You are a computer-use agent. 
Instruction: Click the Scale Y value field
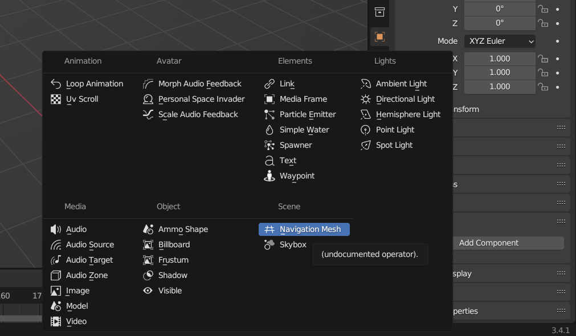point(500,72)
